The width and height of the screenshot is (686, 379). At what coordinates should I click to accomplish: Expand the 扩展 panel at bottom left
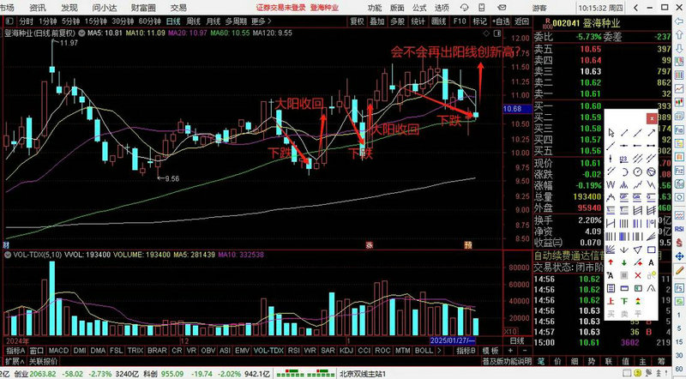click(x=12, y=363)
